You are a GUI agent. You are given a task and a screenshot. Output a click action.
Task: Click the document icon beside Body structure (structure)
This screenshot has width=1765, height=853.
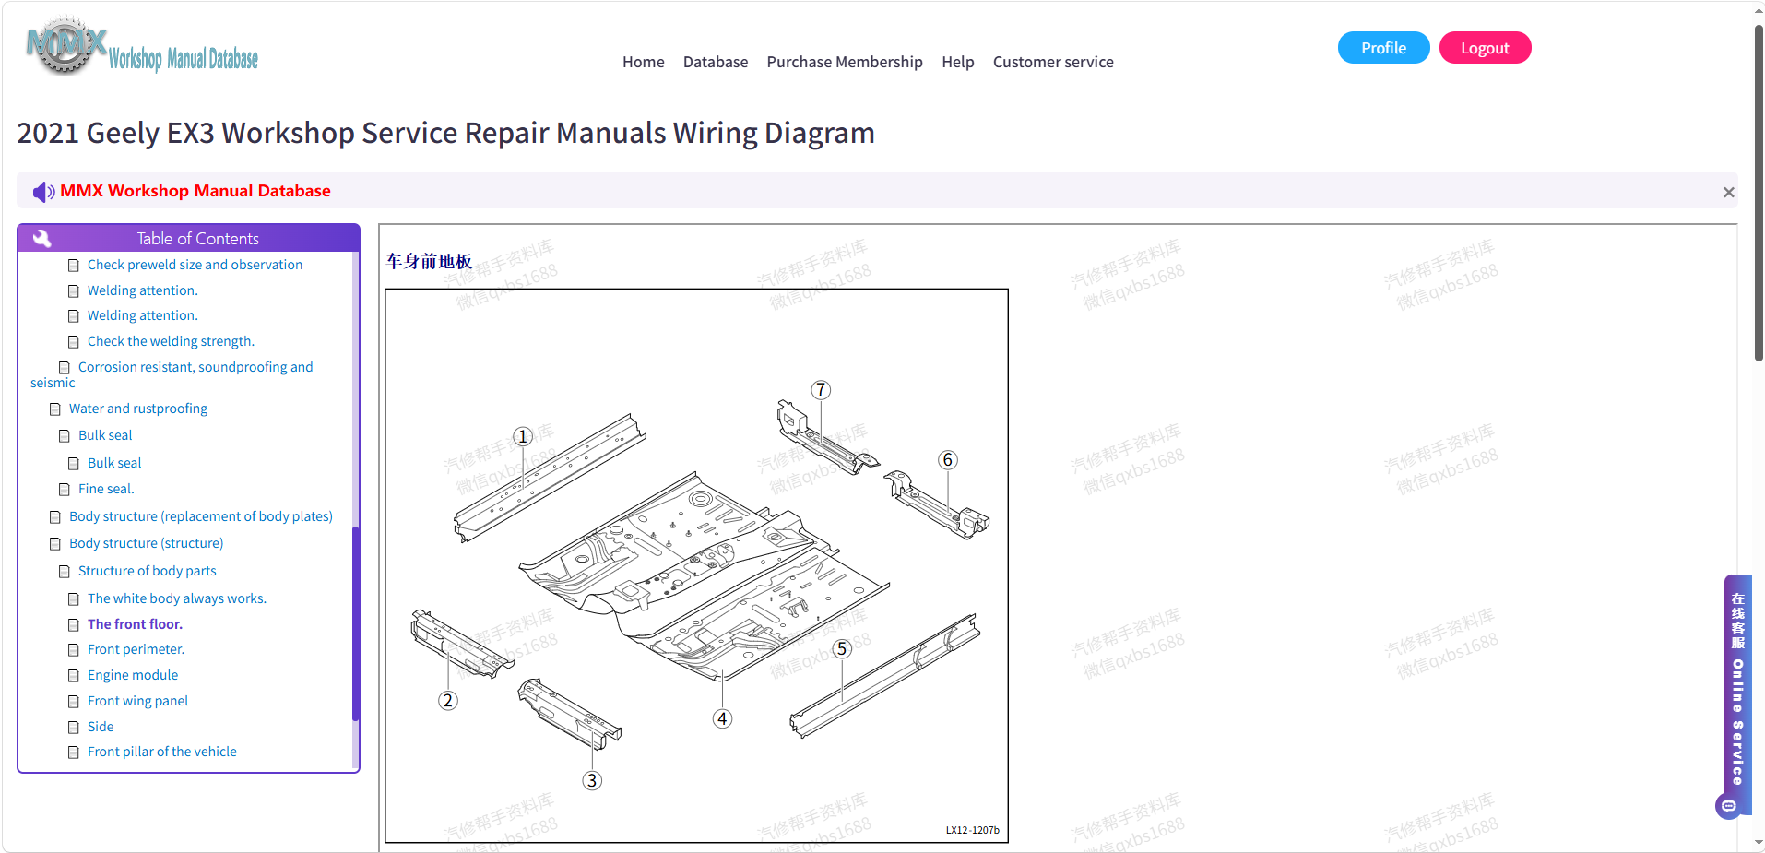click(55, 544)
